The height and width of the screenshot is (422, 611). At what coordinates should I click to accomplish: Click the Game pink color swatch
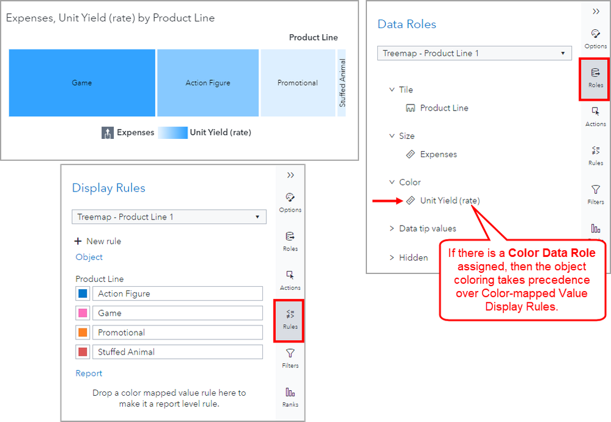[83, 313]
